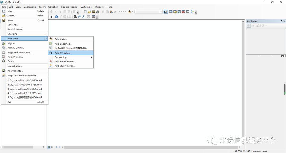The image size is (286, 153).
Task: Click the Create Viewer Window icon
Action: pyautogui.click(x=94, y=17)
